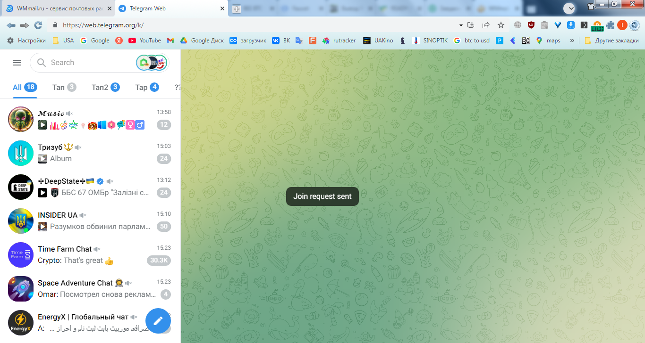The image size is (645, 343).
Task: Click the blue pencil new message button
Action: [158, 321]
